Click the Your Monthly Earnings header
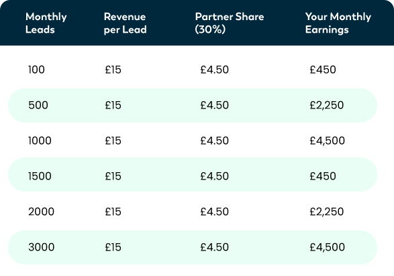Viewport: 394px width, 276px height. (338, 23)
